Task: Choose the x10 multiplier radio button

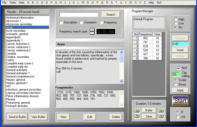Action: click(x=178, y=117)
